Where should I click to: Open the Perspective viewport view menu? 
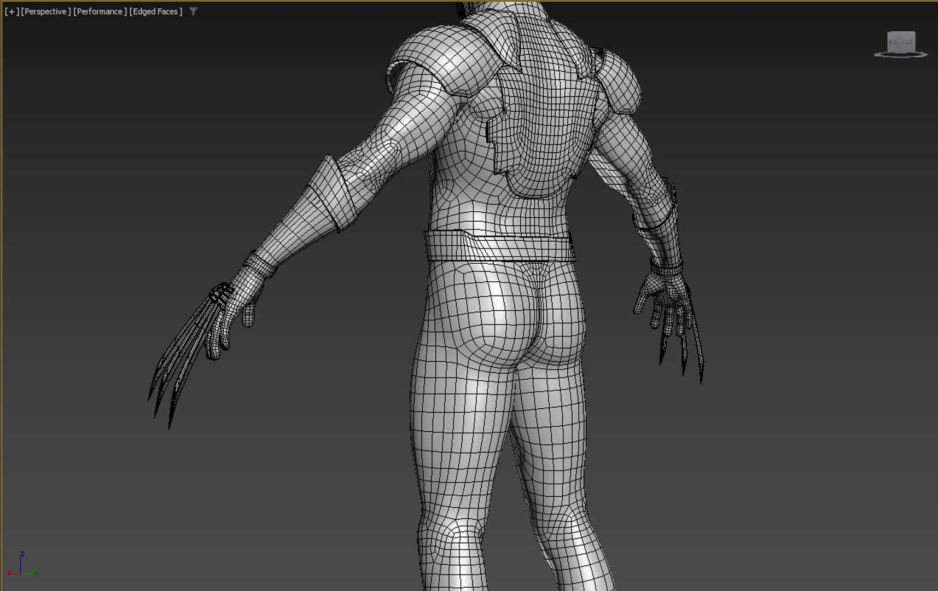coord(46,11)
